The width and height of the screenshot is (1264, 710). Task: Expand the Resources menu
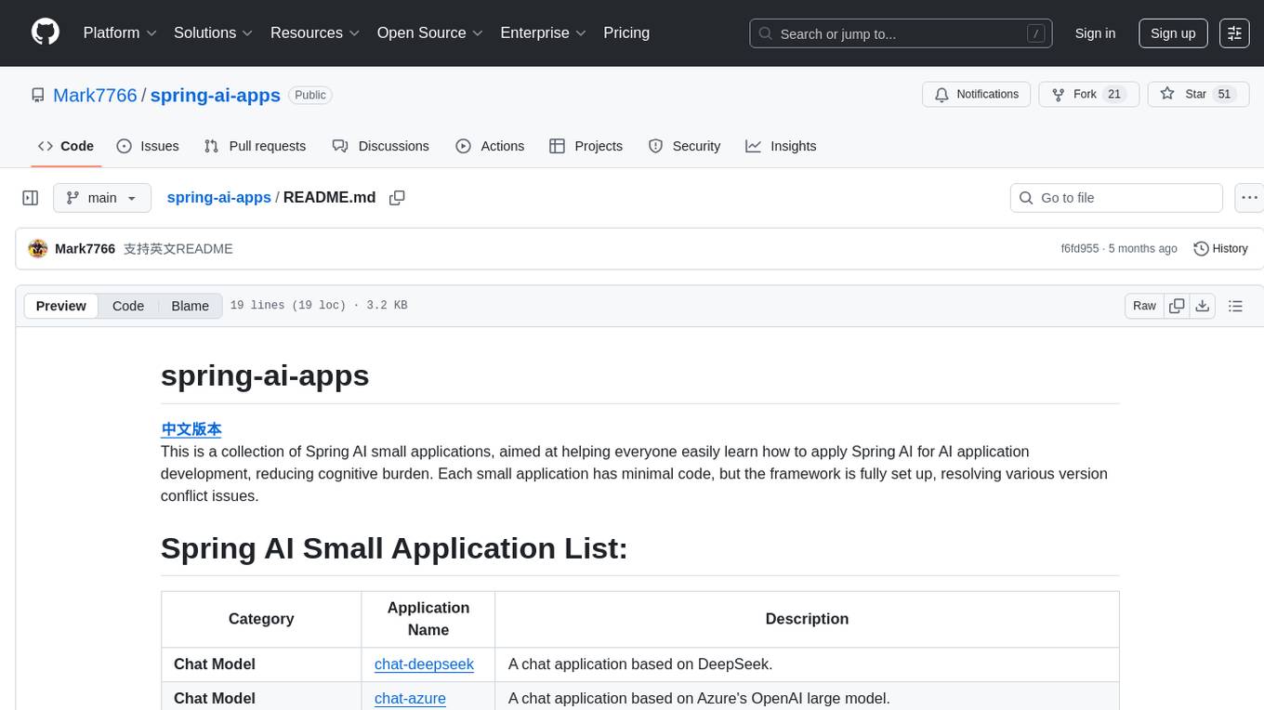tap(314, 33)
